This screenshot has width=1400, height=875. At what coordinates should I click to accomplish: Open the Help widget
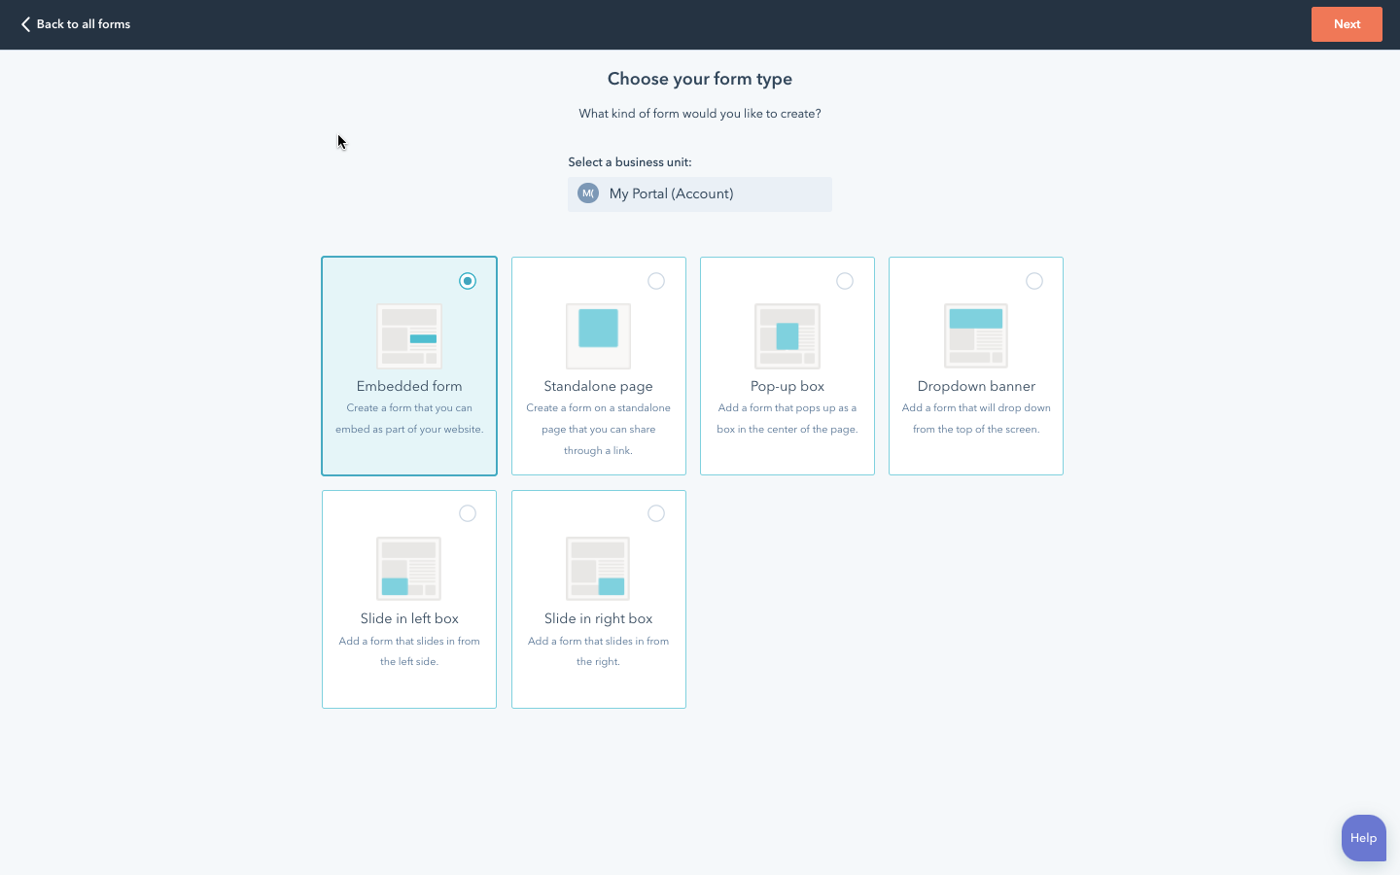click(x=1363, y=837)
